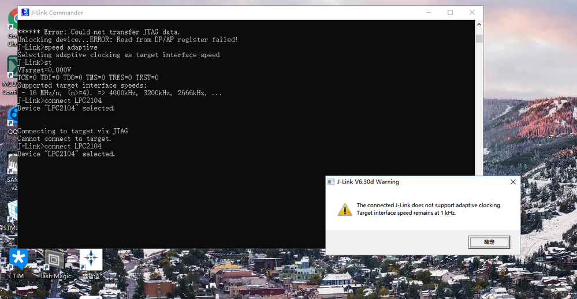Click "Supported target interface speeds:" line

pyautogui.click(x=82, y=85)
